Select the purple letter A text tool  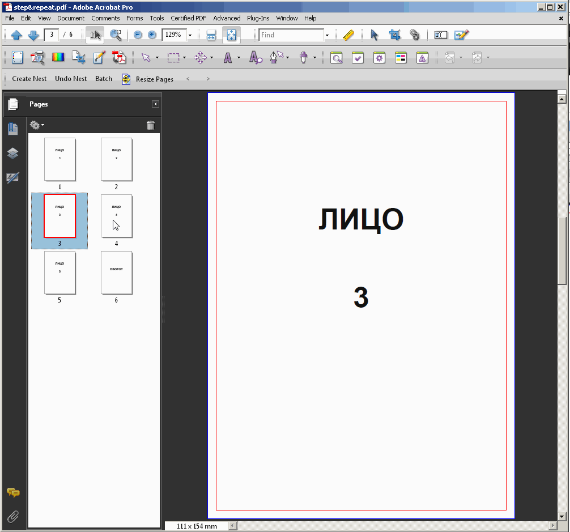tap(228, 57)
